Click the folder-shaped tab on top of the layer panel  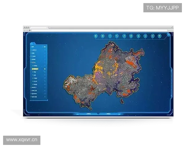[33, 43]
